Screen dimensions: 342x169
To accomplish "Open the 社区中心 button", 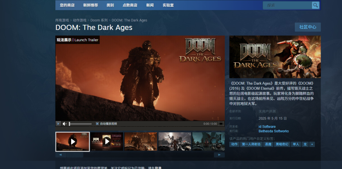I will pyautogui.click(x=308, y=27).
